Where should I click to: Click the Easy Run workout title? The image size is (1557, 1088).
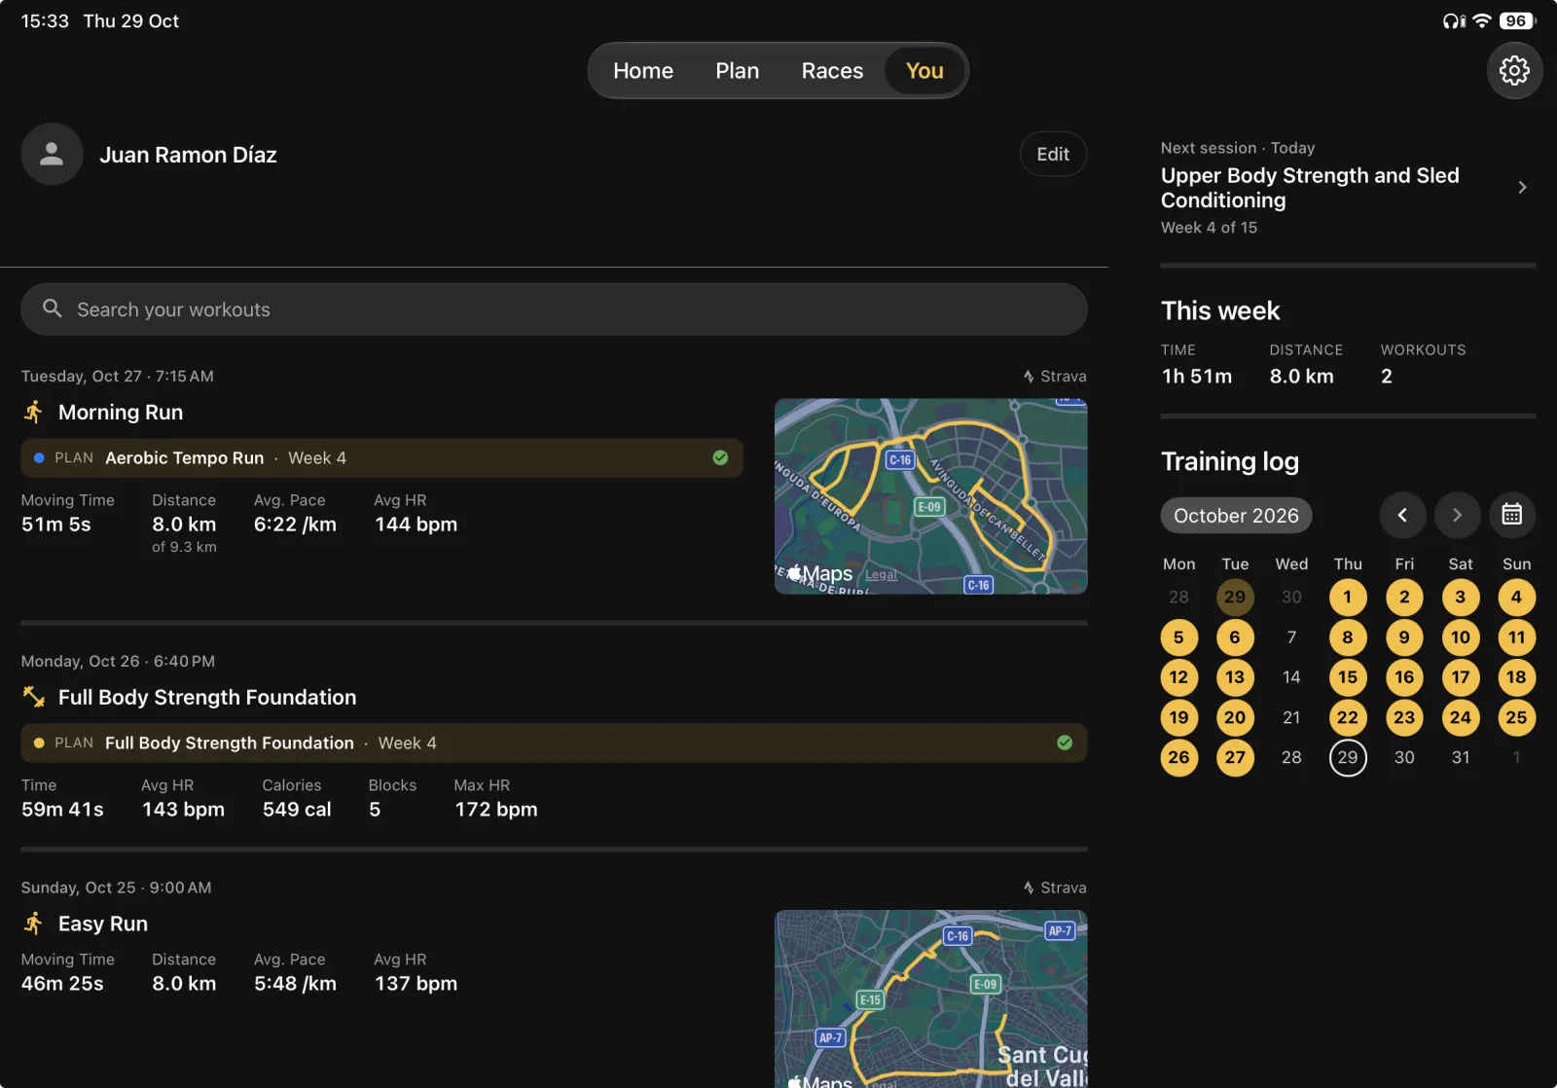tap(103, 924)
